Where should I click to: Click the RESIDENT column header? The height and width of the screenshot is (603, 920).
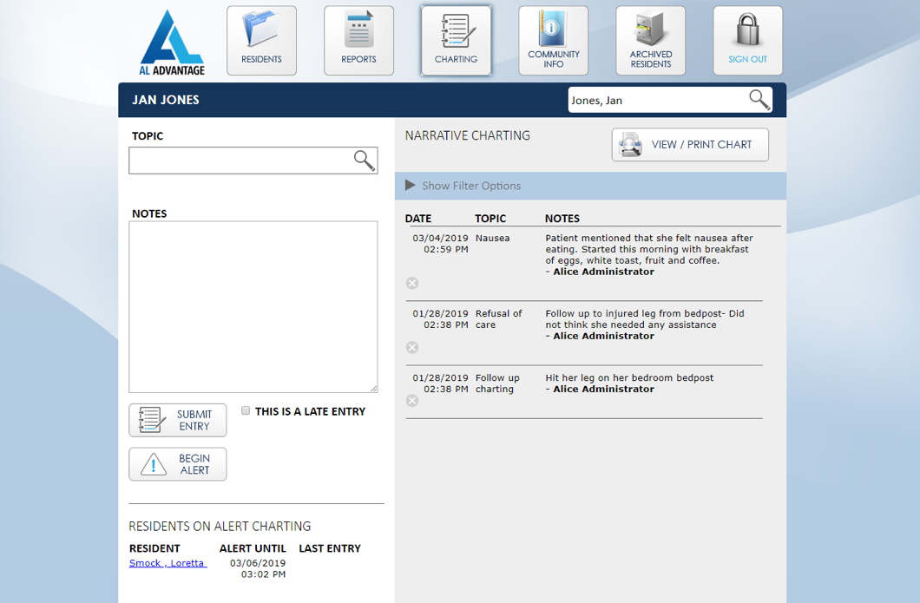[x=154, y=548]
